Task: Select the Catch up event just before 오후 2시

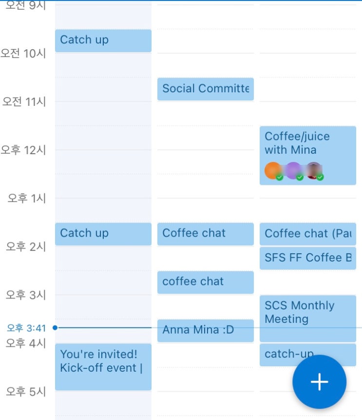Action: click(103, 234)
